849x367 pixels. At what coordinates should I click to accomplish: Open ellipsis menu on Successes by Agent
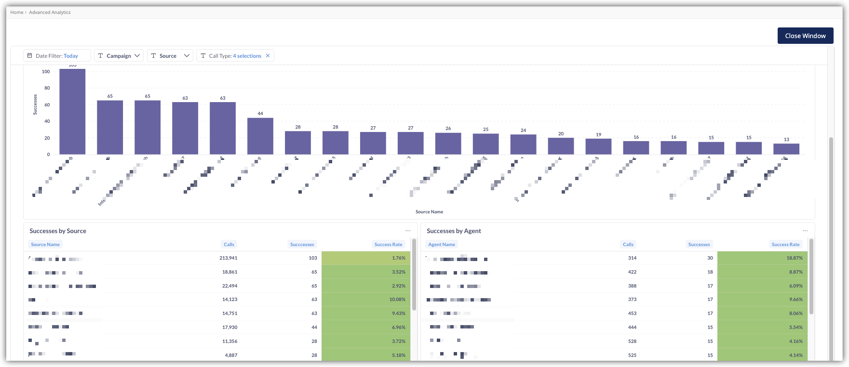805,231
